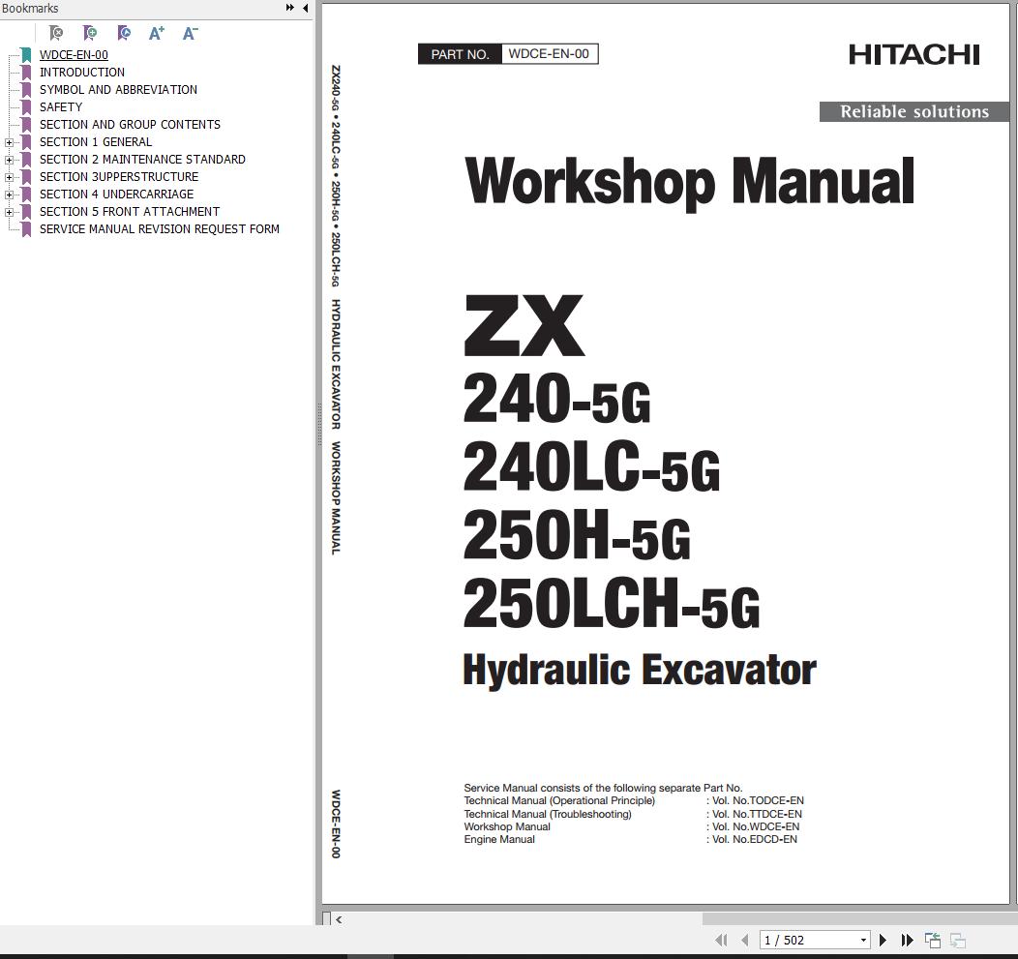
Task: Select SECTION 2 MAINTENANCE STANDARD text
Action: 143,160
